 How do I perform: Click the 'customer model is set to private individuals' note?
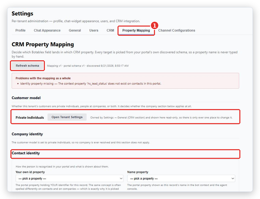coord(81,142)
